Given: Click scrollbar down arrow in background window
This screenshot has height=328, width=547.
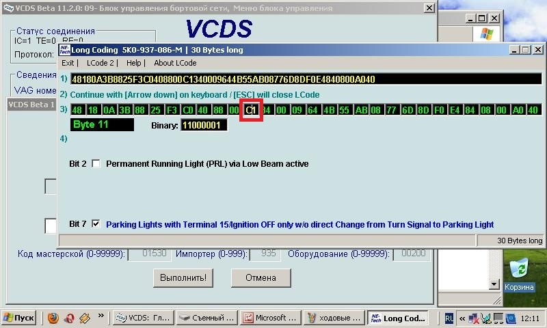Looking at the screenshot, I should [494, 284].
